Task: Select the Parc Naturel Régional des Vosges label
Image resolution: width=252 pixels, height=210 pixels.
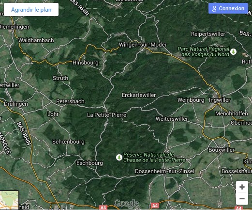Action: [x=204, y=51]
